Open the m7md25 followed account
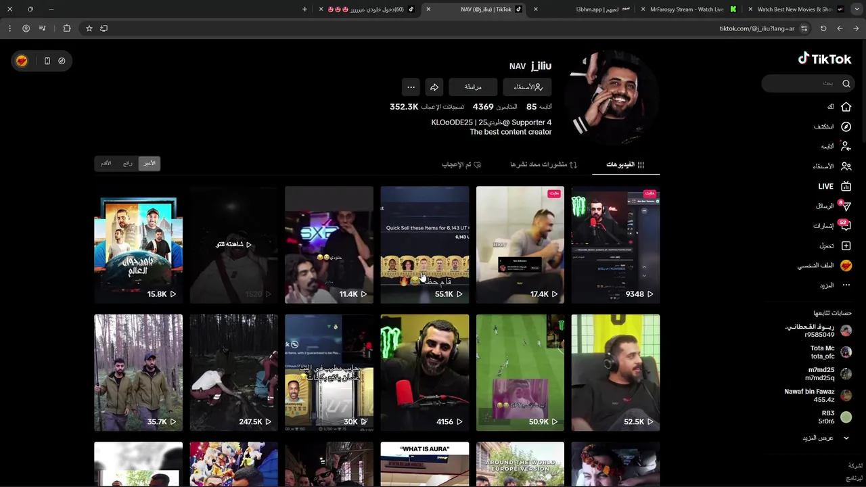866x487 pixels. tap(829, 374)
